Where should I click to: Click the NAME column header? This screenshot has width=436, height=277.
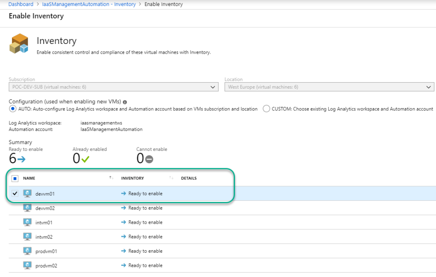(x=29, y=178)
